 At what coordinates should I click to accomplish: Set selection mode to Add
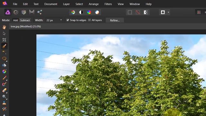(15, 20)
